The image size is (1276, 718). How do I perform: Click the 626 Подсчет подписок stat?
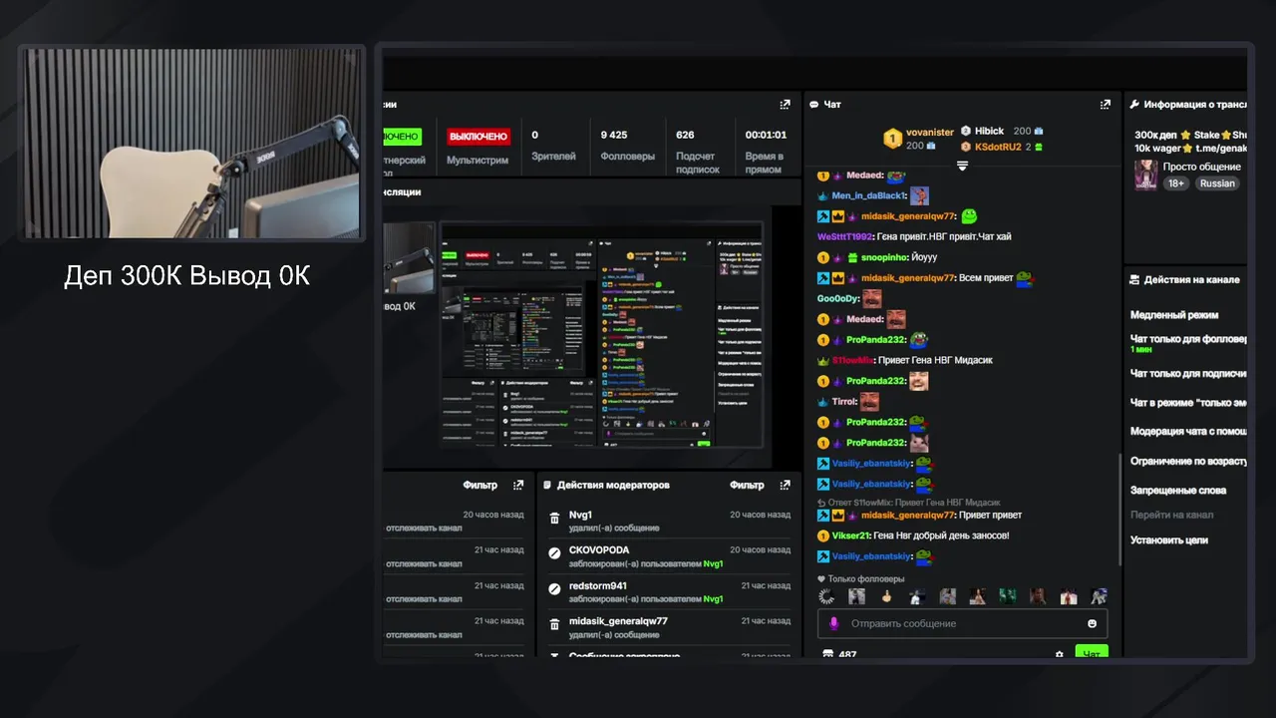tap(698, 152)
